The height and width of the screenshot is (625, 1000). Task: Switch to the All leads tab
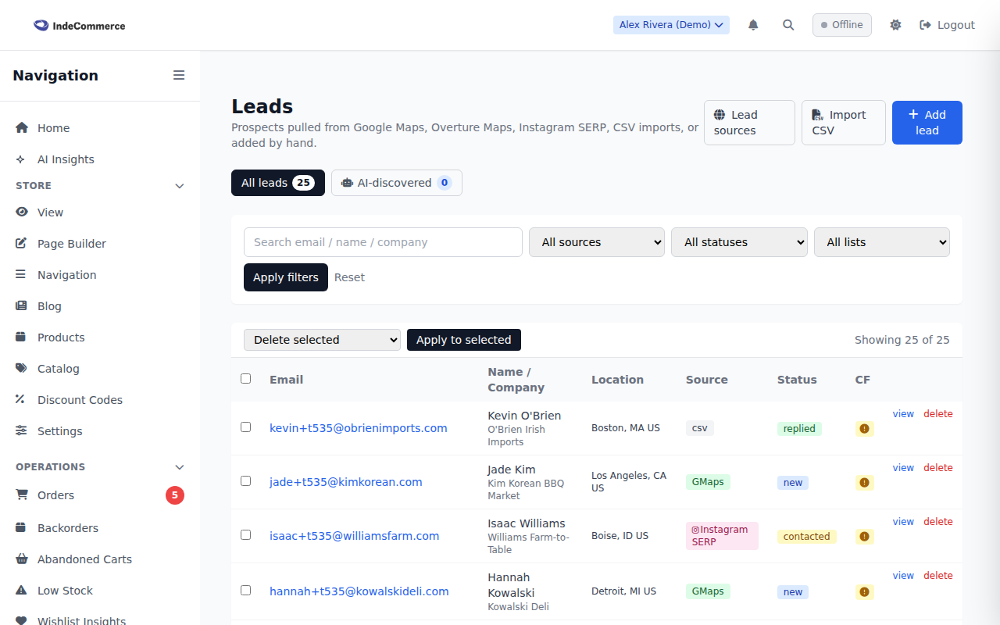[278, 183]
